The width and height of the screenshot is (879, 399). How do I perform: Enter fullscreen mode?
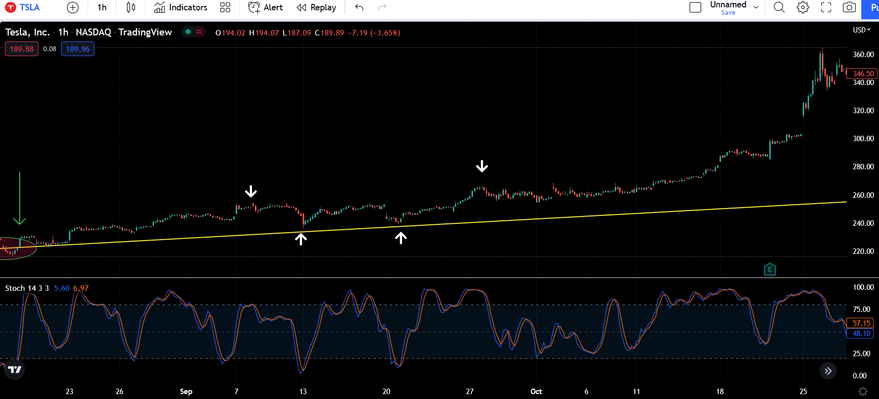[x=826, y=7]
